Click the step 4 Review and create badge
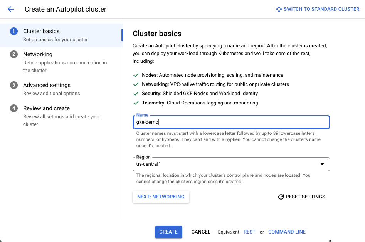 13,108
